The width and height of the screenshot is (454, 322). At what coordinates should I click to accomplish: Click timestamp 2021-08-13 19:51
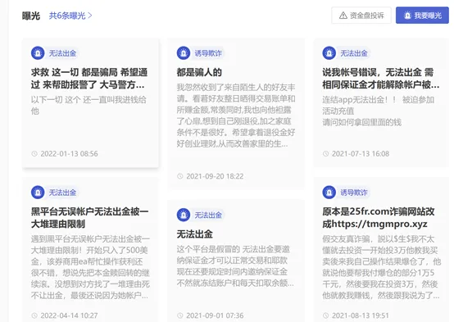point(361,315)
